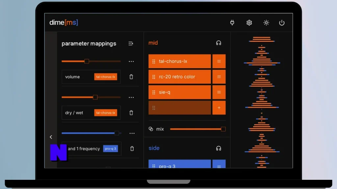337x189 pixels.
Task: Click the mid section heading
Action: pos(153,43)
